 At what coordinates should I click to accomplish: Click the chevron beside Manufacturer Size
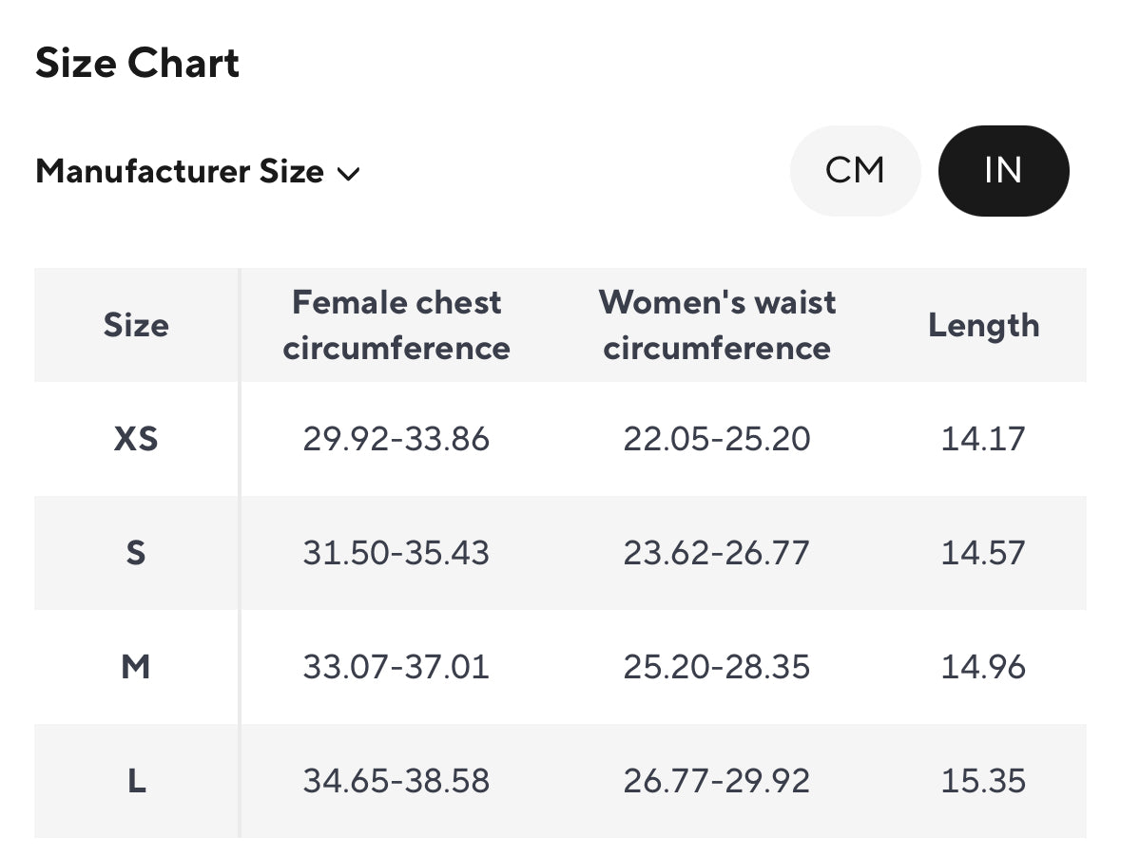click(348, 174)
